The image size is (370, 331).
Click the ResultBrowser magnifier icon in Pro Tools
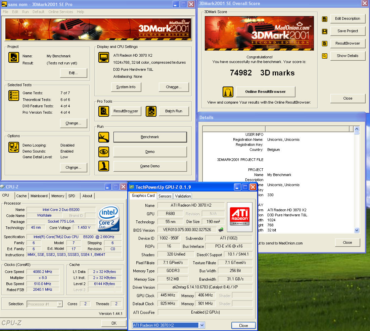(x=104, y=111)
